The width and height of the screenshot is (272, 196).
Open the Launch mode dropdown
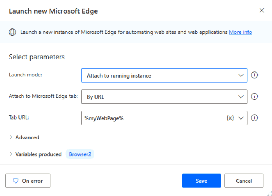[x=164, y=75]
